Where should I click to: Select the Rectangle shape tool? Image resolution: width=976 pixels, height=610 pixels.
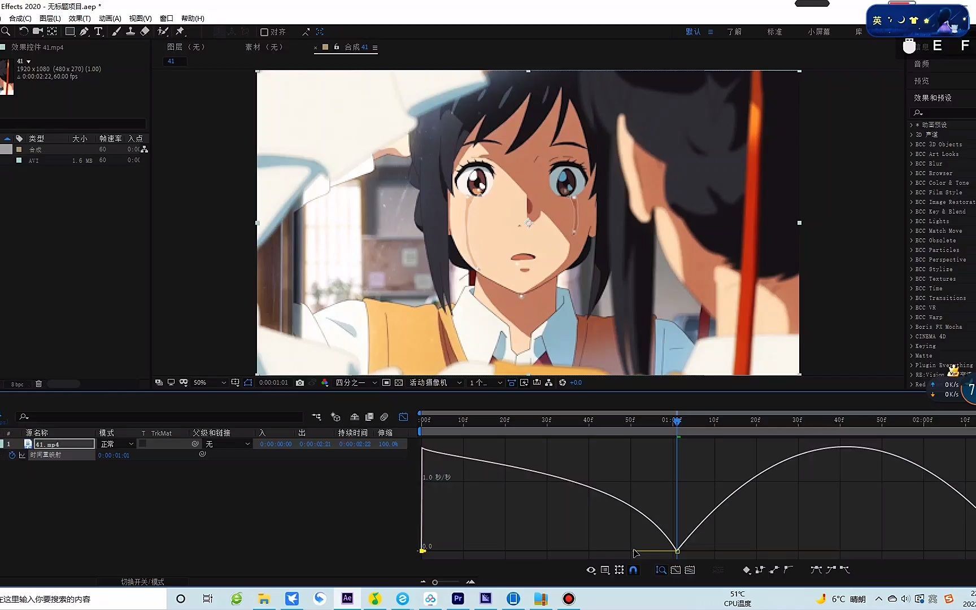pos(70,32)
